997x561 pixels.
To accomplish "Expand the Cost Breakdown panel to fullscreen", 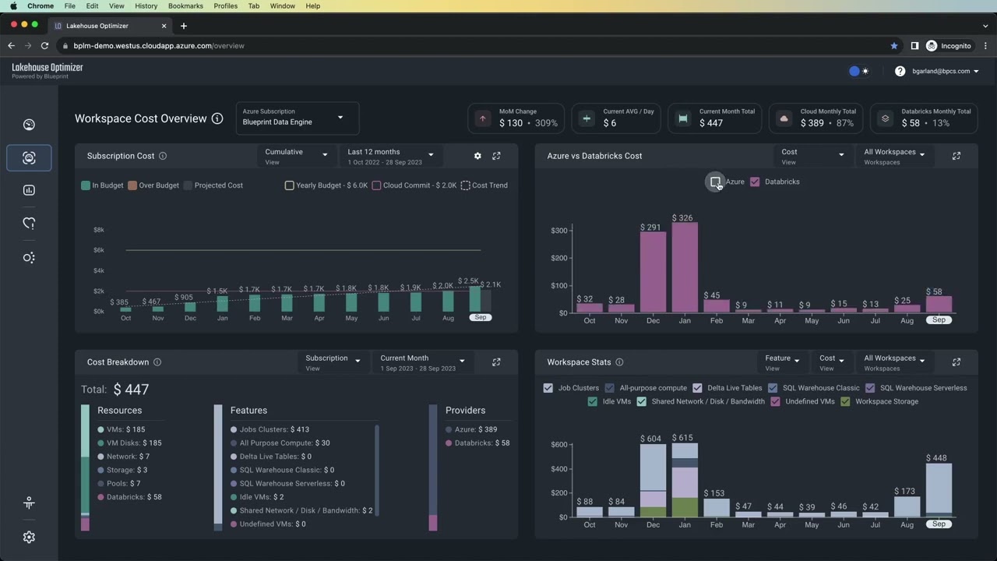I will (x=496, y=362).
